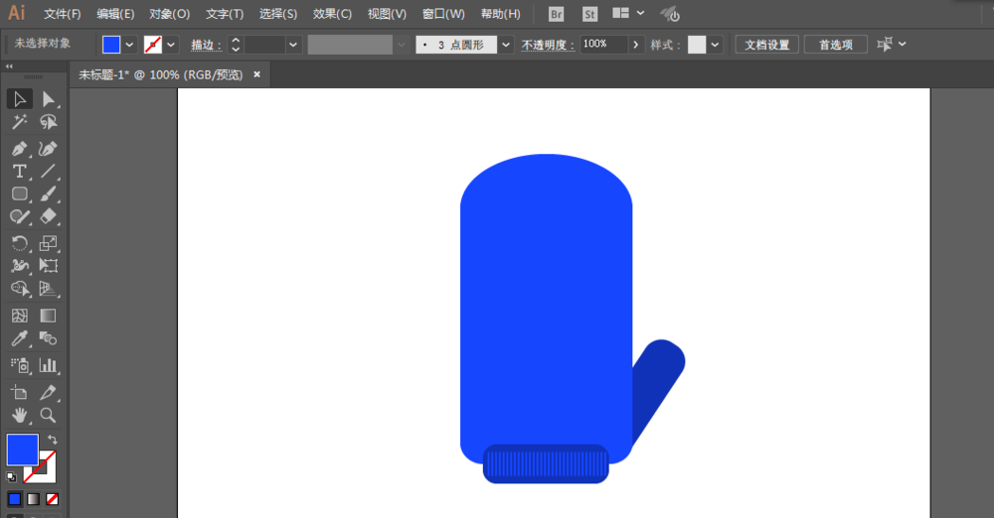Select the Curvature tool
This screenshot has width=994, height=518.
pyautogui.click(x=48, y=149)
